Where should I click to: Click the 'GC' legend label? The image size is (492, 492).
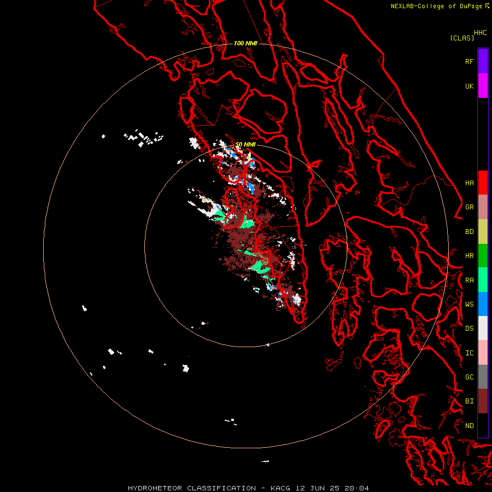pyautogui.click(x=469, y=377)
